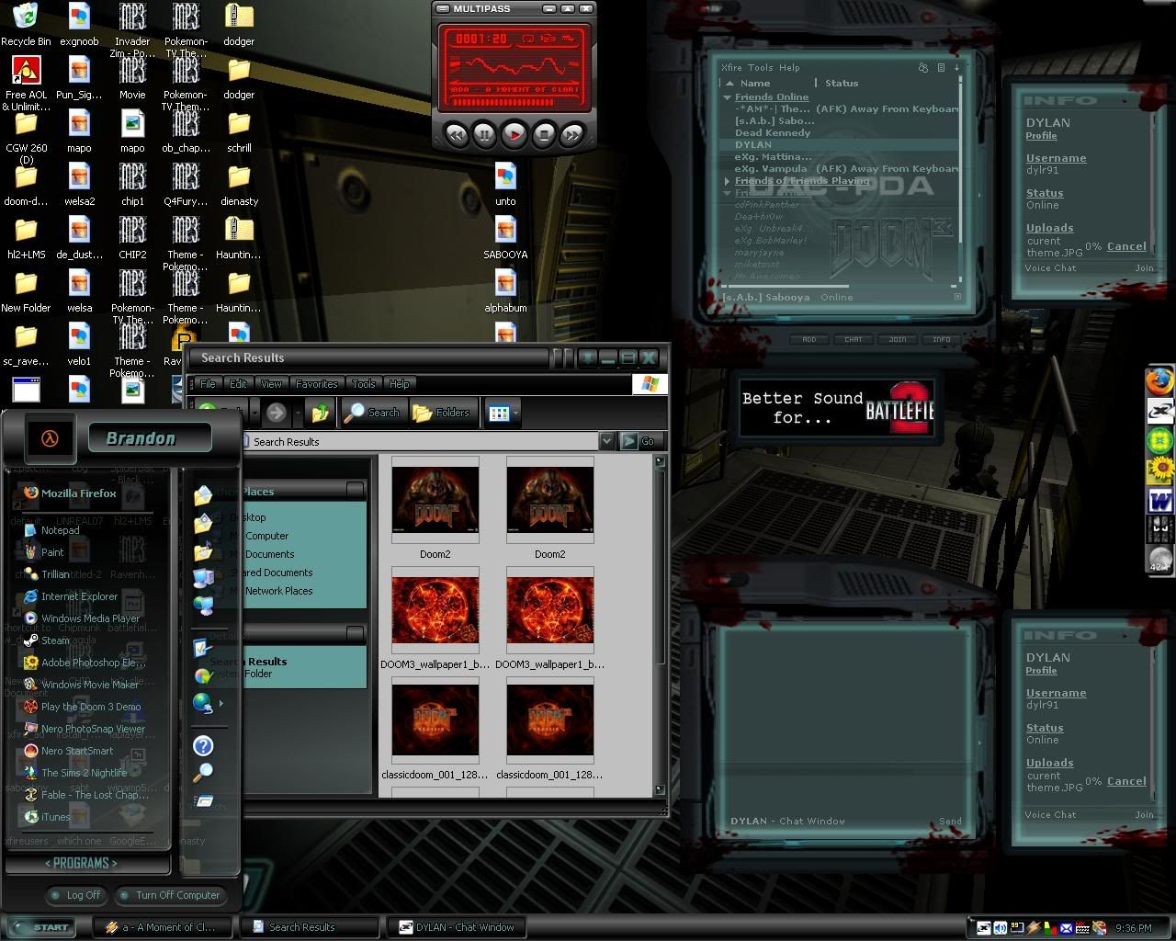Open the SABOOYA desktop icon
Screen dimensions: 1176x941
(x=505, y=237)
